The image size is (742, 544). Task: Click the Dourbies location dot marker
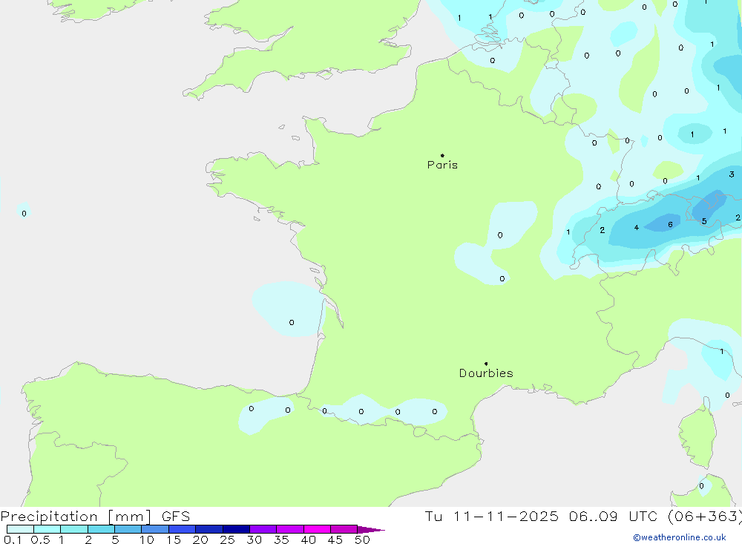[486, 364]
